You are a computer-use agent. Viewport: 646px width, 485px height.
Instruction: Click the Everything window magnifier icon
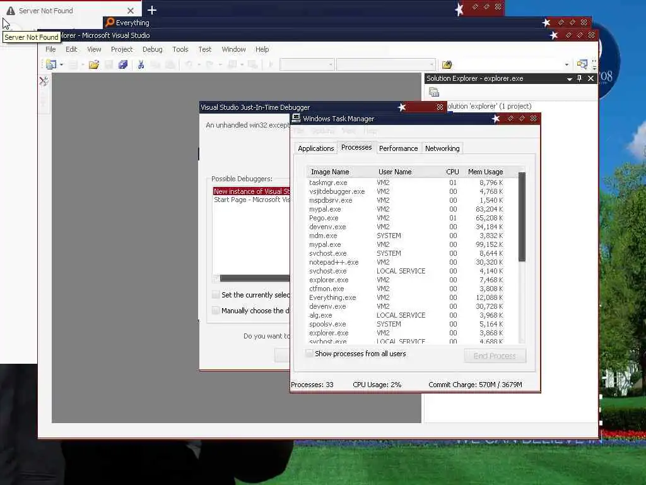pos(110,22)
